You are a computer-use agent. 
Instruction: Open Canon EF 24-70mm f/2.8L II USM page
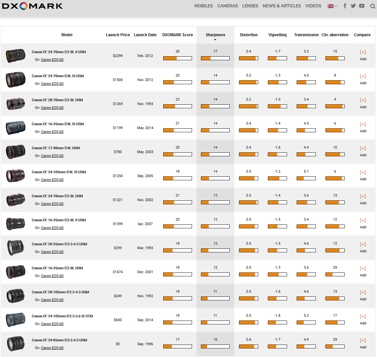point(59,52)
